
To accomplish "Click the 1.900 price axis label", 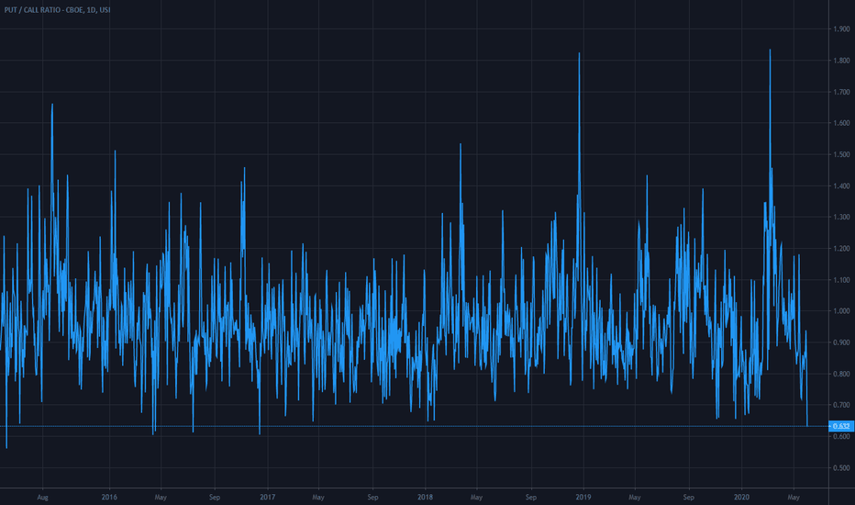I will pyautogui.click(x=841, y=29).
